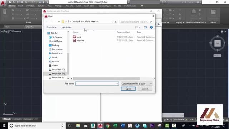Select Documents in navigation pane
The image size is (229, 129).
pos(55,49)
